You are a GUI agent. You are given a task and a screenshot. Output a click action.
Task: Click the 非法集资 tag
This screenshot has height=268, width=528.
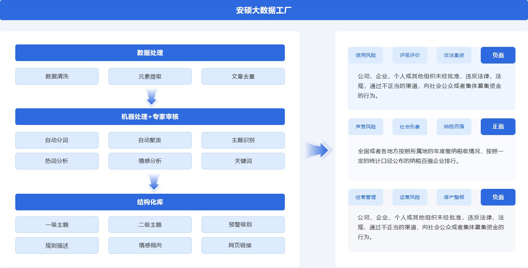454,55
